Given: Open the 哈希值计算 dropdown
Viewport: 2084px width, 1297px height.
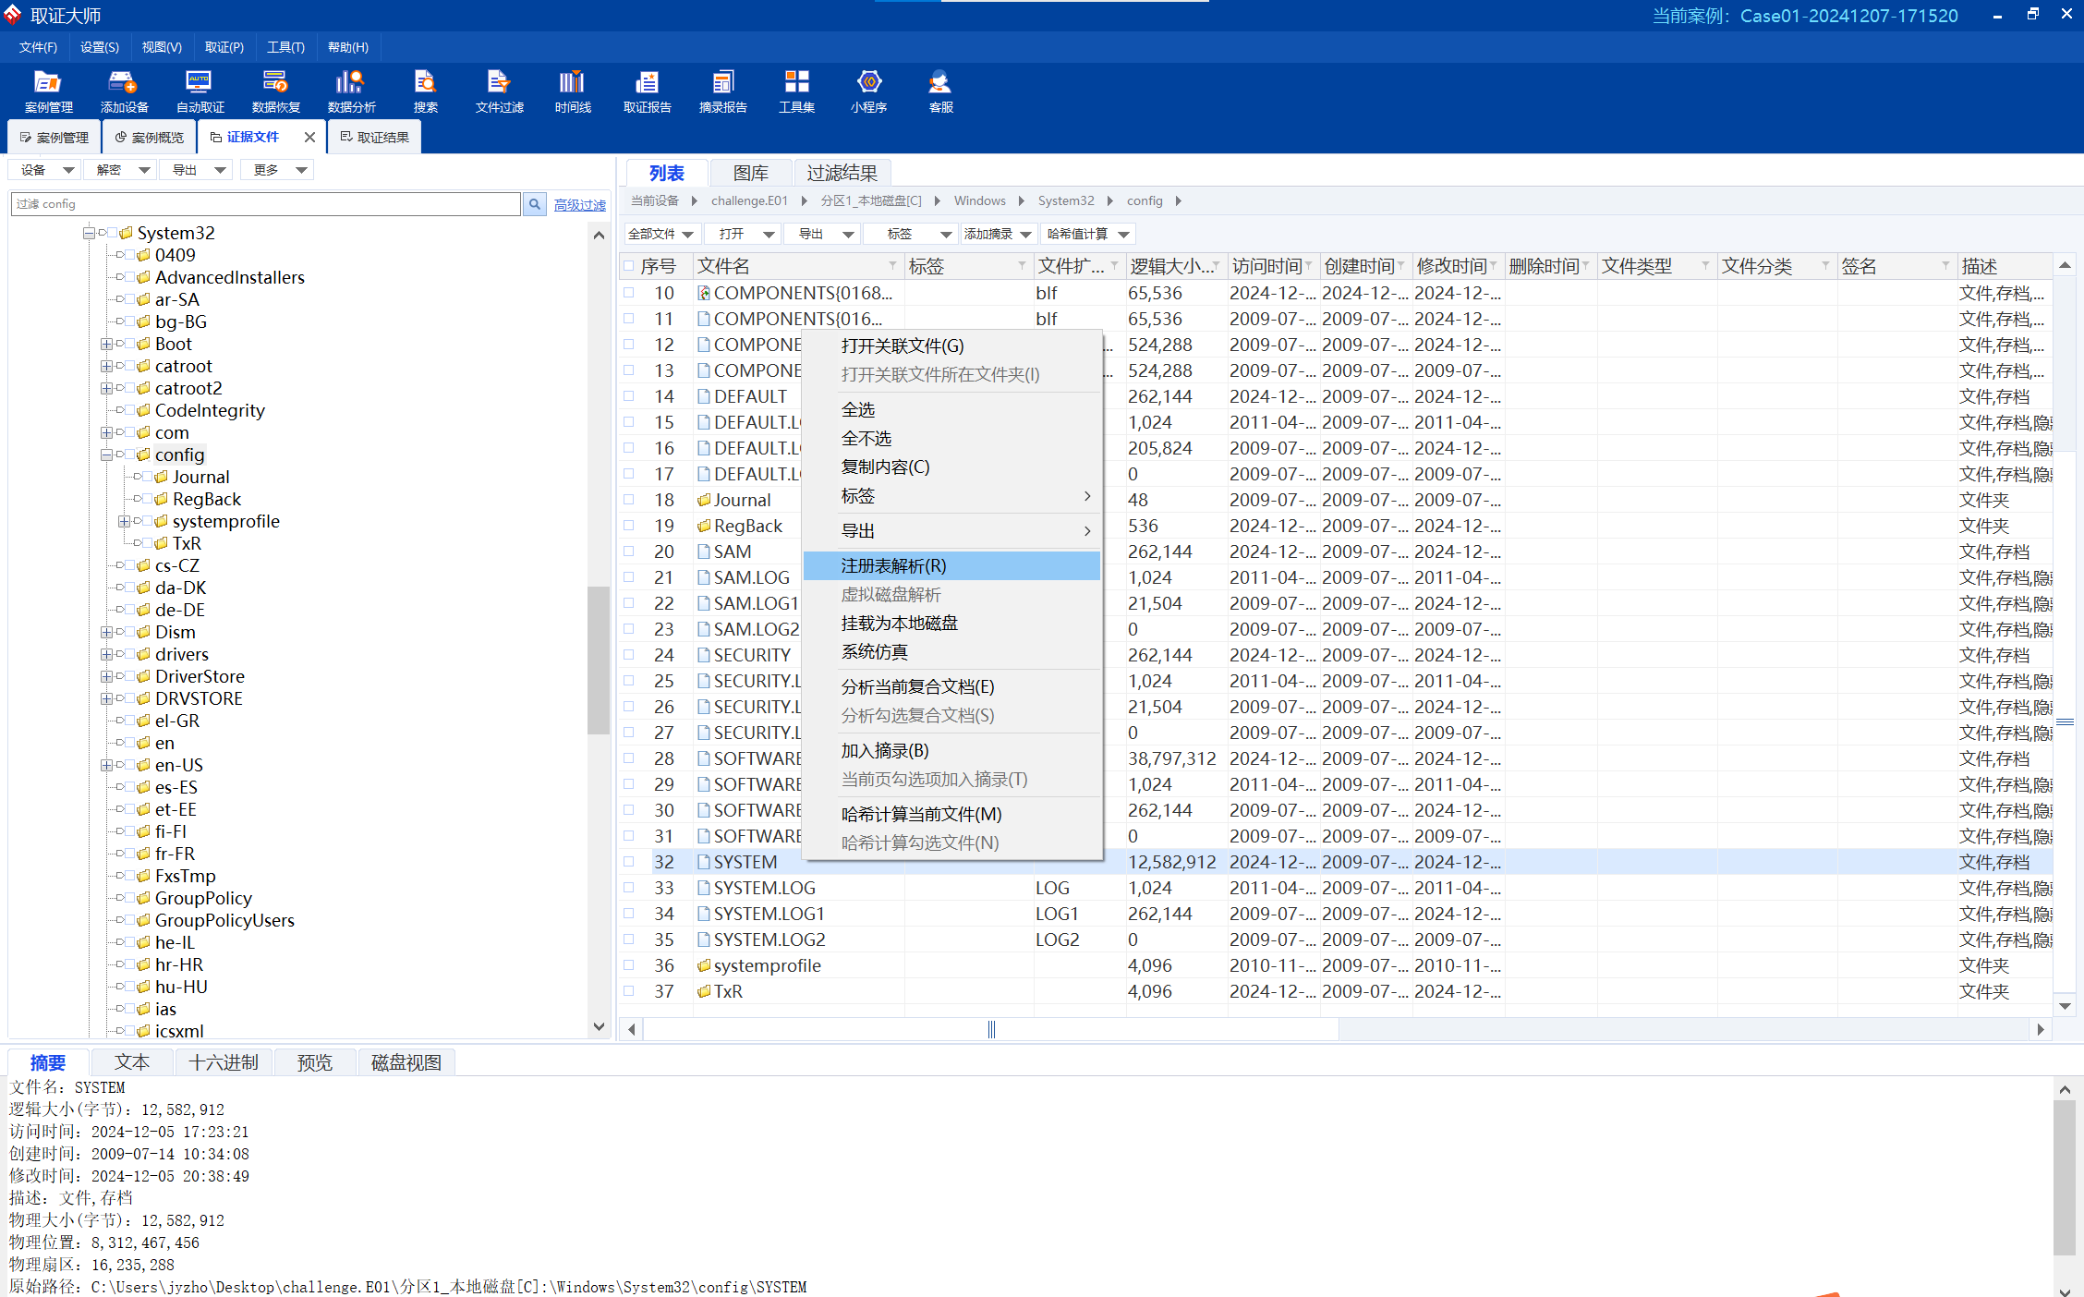Looking at the screenshot, I should 1087,235.
